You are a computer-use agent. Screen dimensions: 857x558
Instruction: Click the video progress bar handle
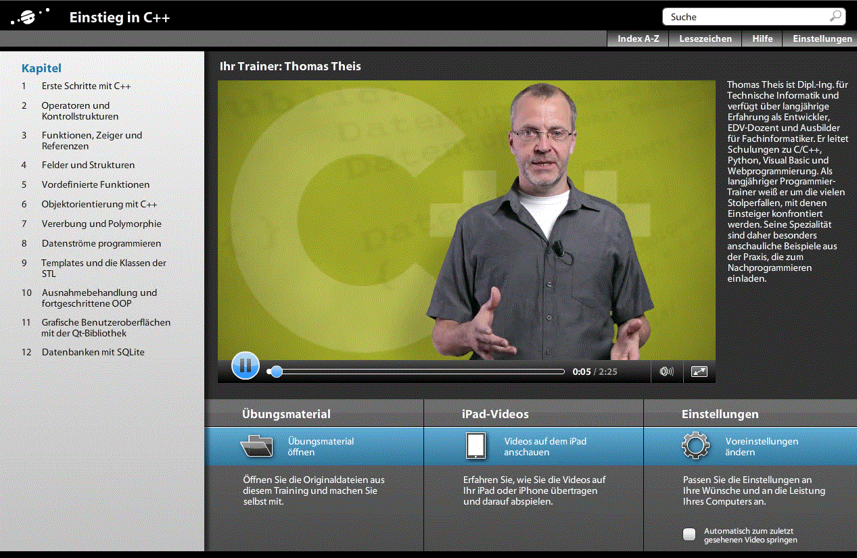pyautogui.click(x=276, y=372)
